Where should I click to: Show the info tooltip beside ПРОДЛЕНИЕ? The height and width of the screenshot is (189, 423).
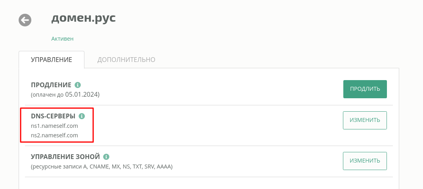click(x=78, y=85)
